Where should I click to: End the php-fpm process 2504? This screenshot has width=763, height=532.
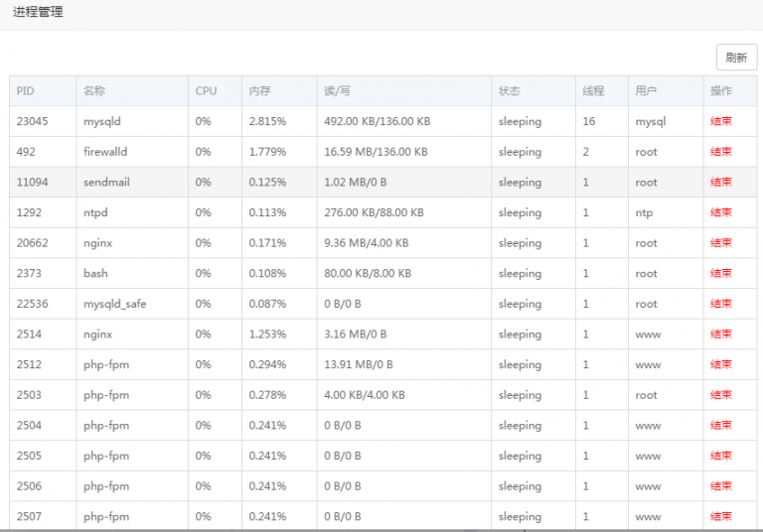pyautogui.click(x=720, y=425)
